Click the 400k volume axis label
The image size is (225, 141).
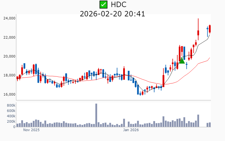pyautogui.click(x=10, y=116)
